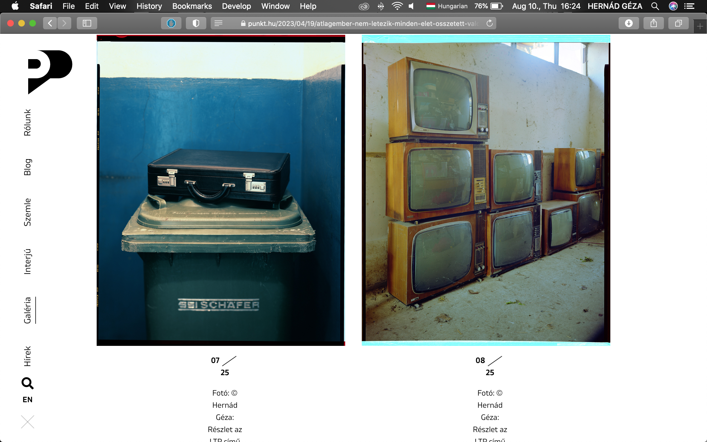Navigate to the Blog section
707x442 pixels.
(27, 167)
